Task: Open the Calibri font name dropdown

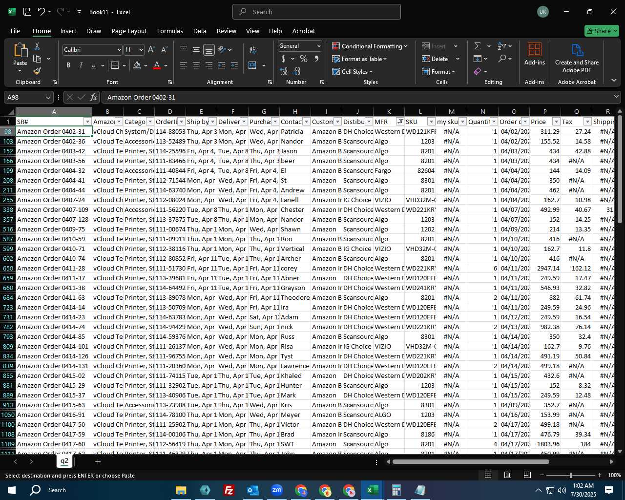Action: pos(119,50)
